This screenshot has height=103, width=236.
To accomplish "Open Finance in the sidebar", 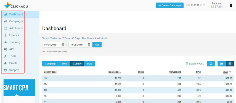I will (14, 35).
